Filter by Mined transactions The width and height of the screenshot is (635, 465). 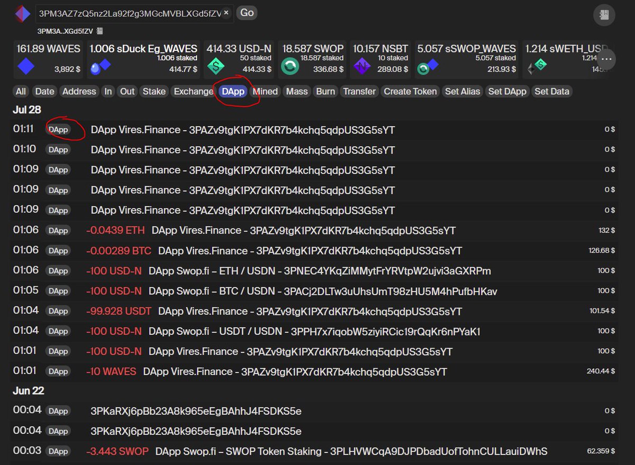point(265,92)
